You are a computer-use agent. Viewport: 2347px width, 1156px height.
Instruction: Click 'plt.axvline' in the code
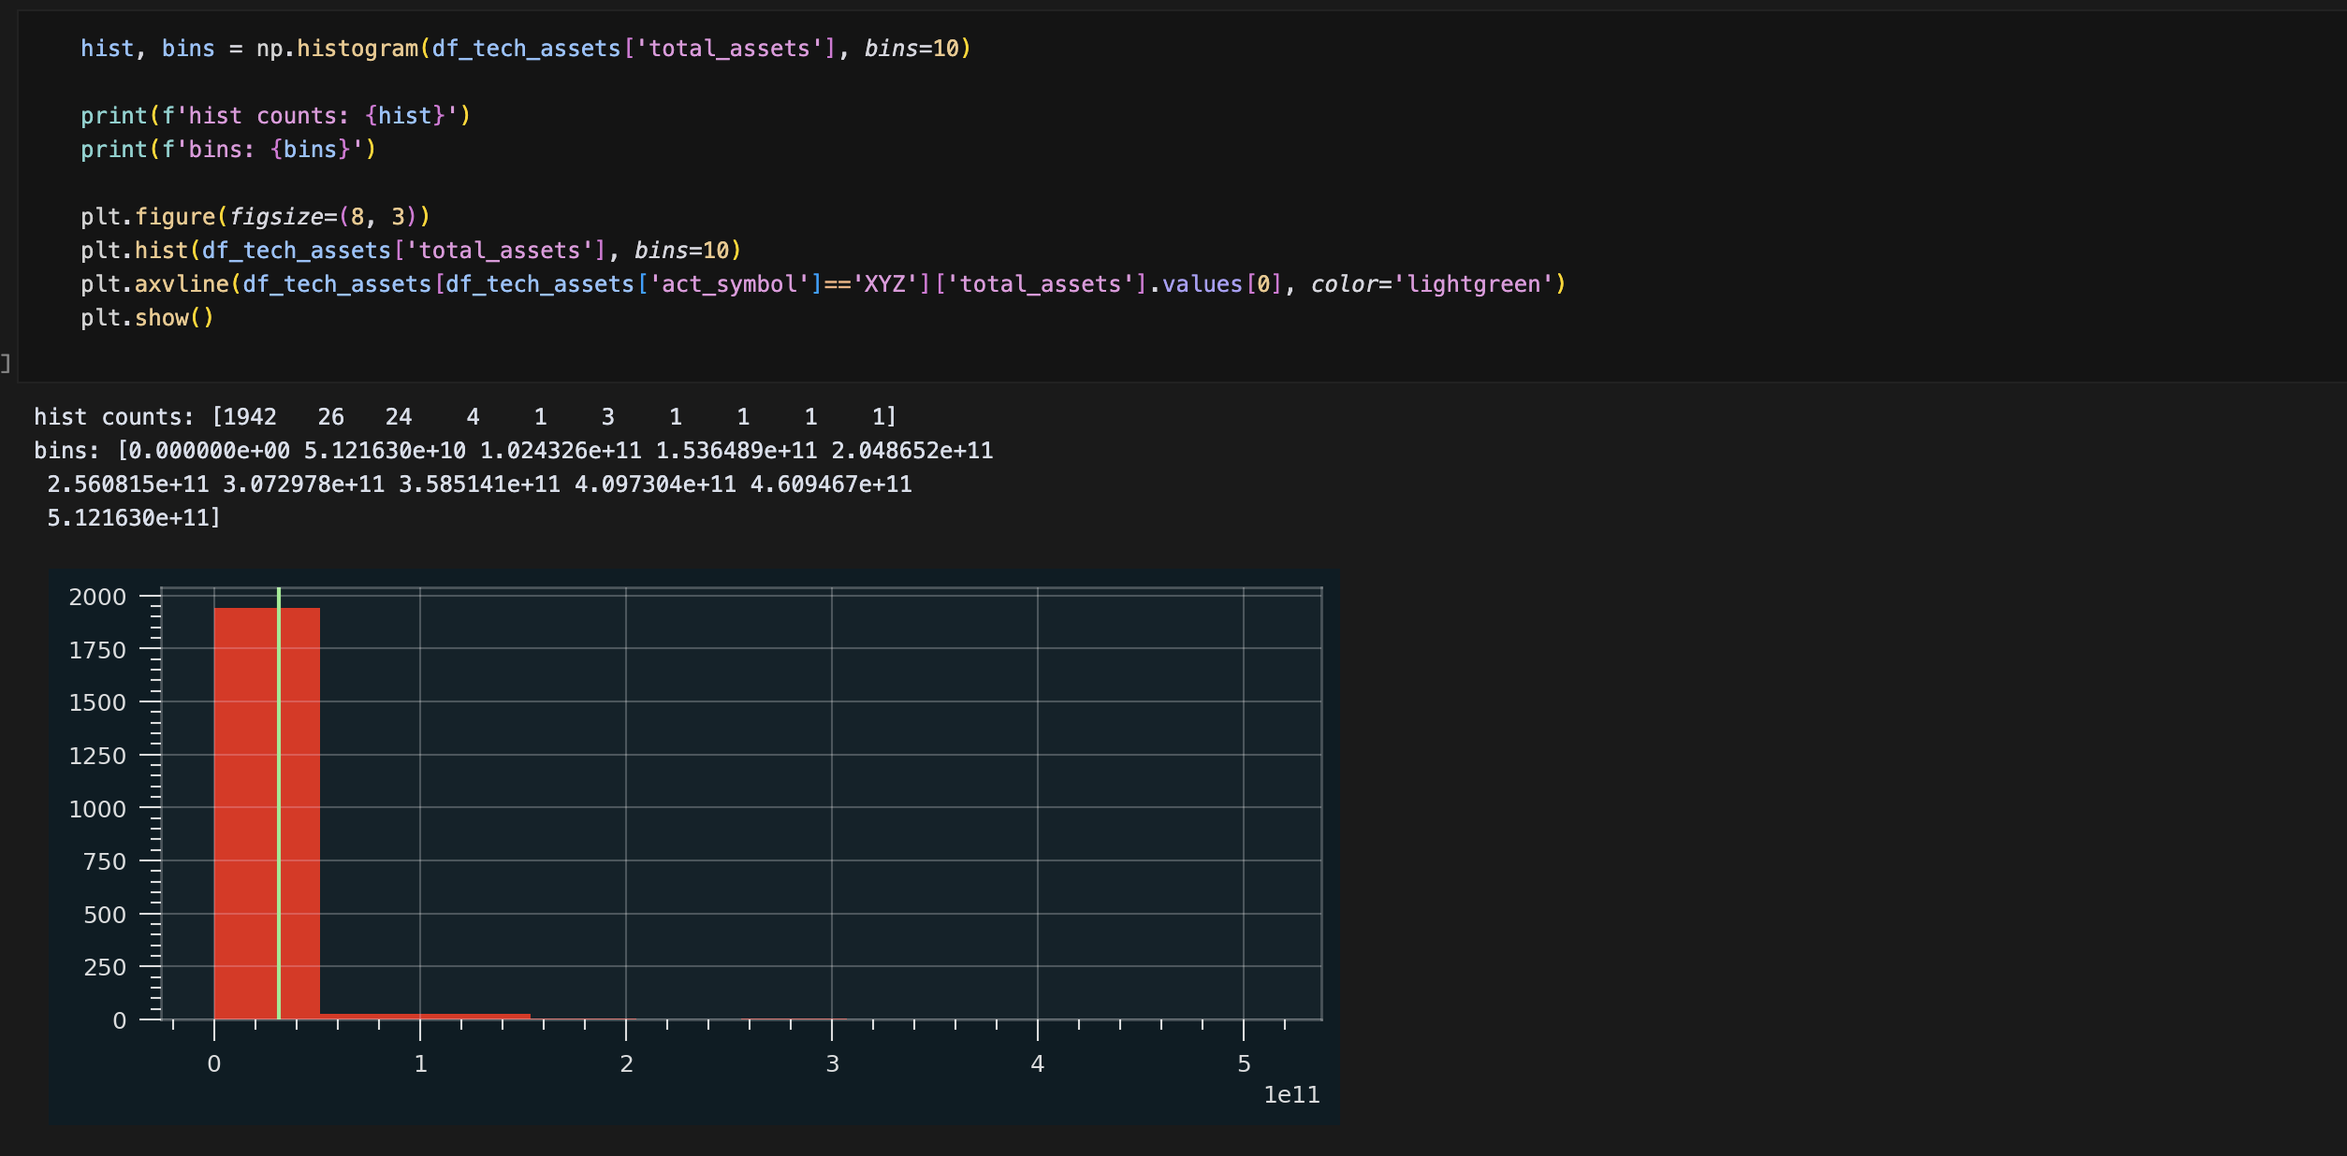[154, 284]
